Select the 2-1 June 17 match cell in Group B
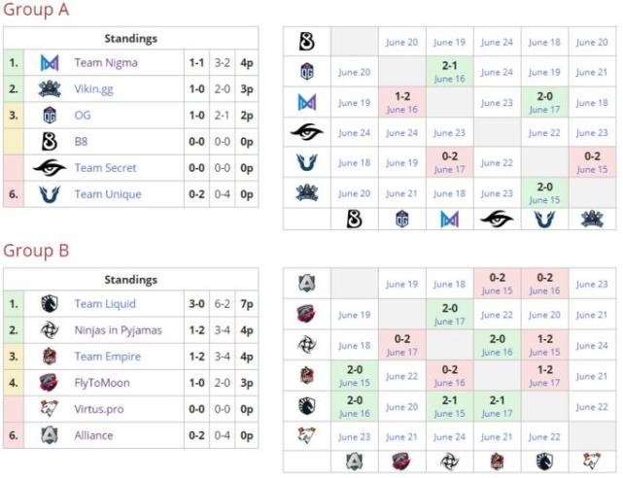The image size is (623, 478). click(x=497, y=406)
